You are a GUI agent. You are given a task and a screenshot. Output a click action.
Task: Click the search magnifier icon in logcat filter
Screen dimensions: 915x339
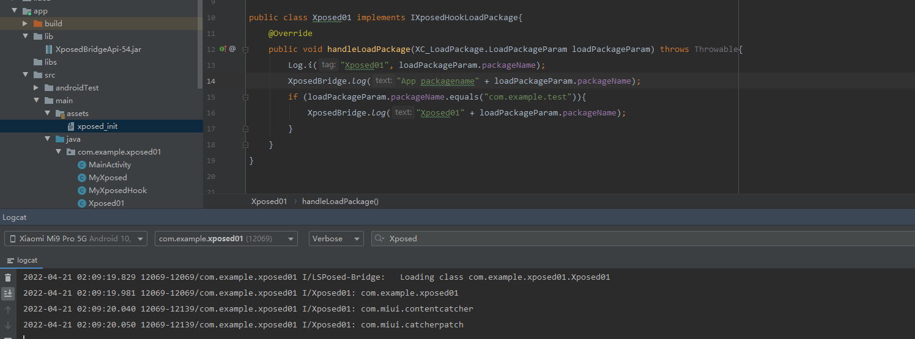pos(380,239)
